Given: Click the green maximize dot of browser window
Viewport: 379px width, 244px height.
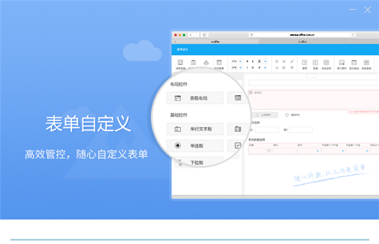Looking at the screenshot, I should pyautogui.click(x=184, y=35).
